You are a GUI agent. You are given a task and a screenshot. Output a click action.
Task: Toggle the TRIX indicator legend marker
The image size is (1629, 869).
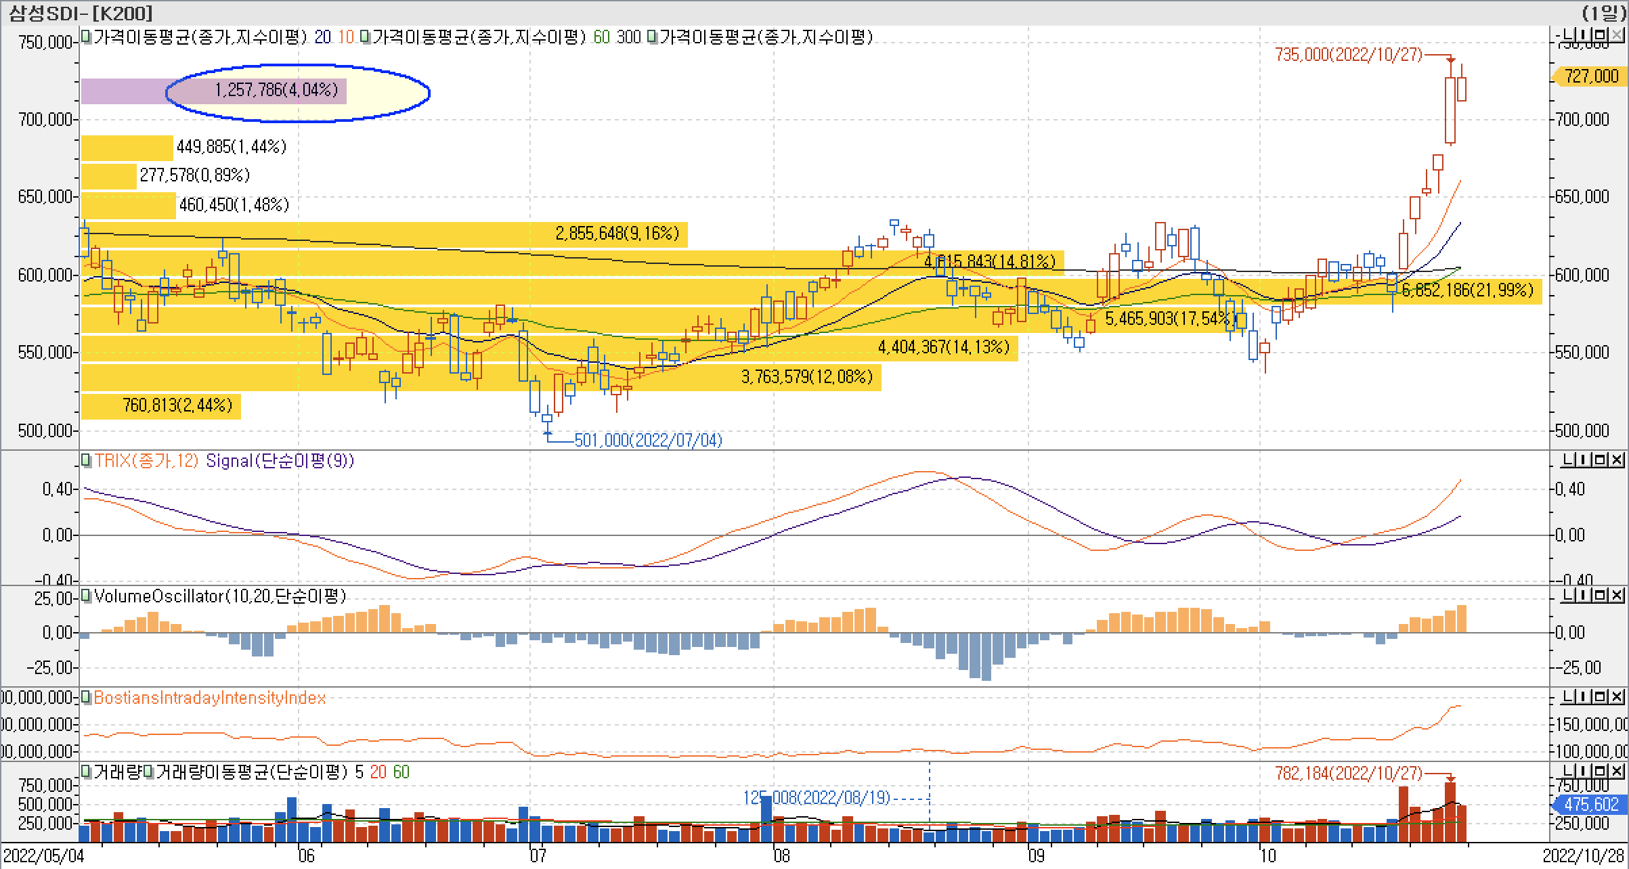86,461
